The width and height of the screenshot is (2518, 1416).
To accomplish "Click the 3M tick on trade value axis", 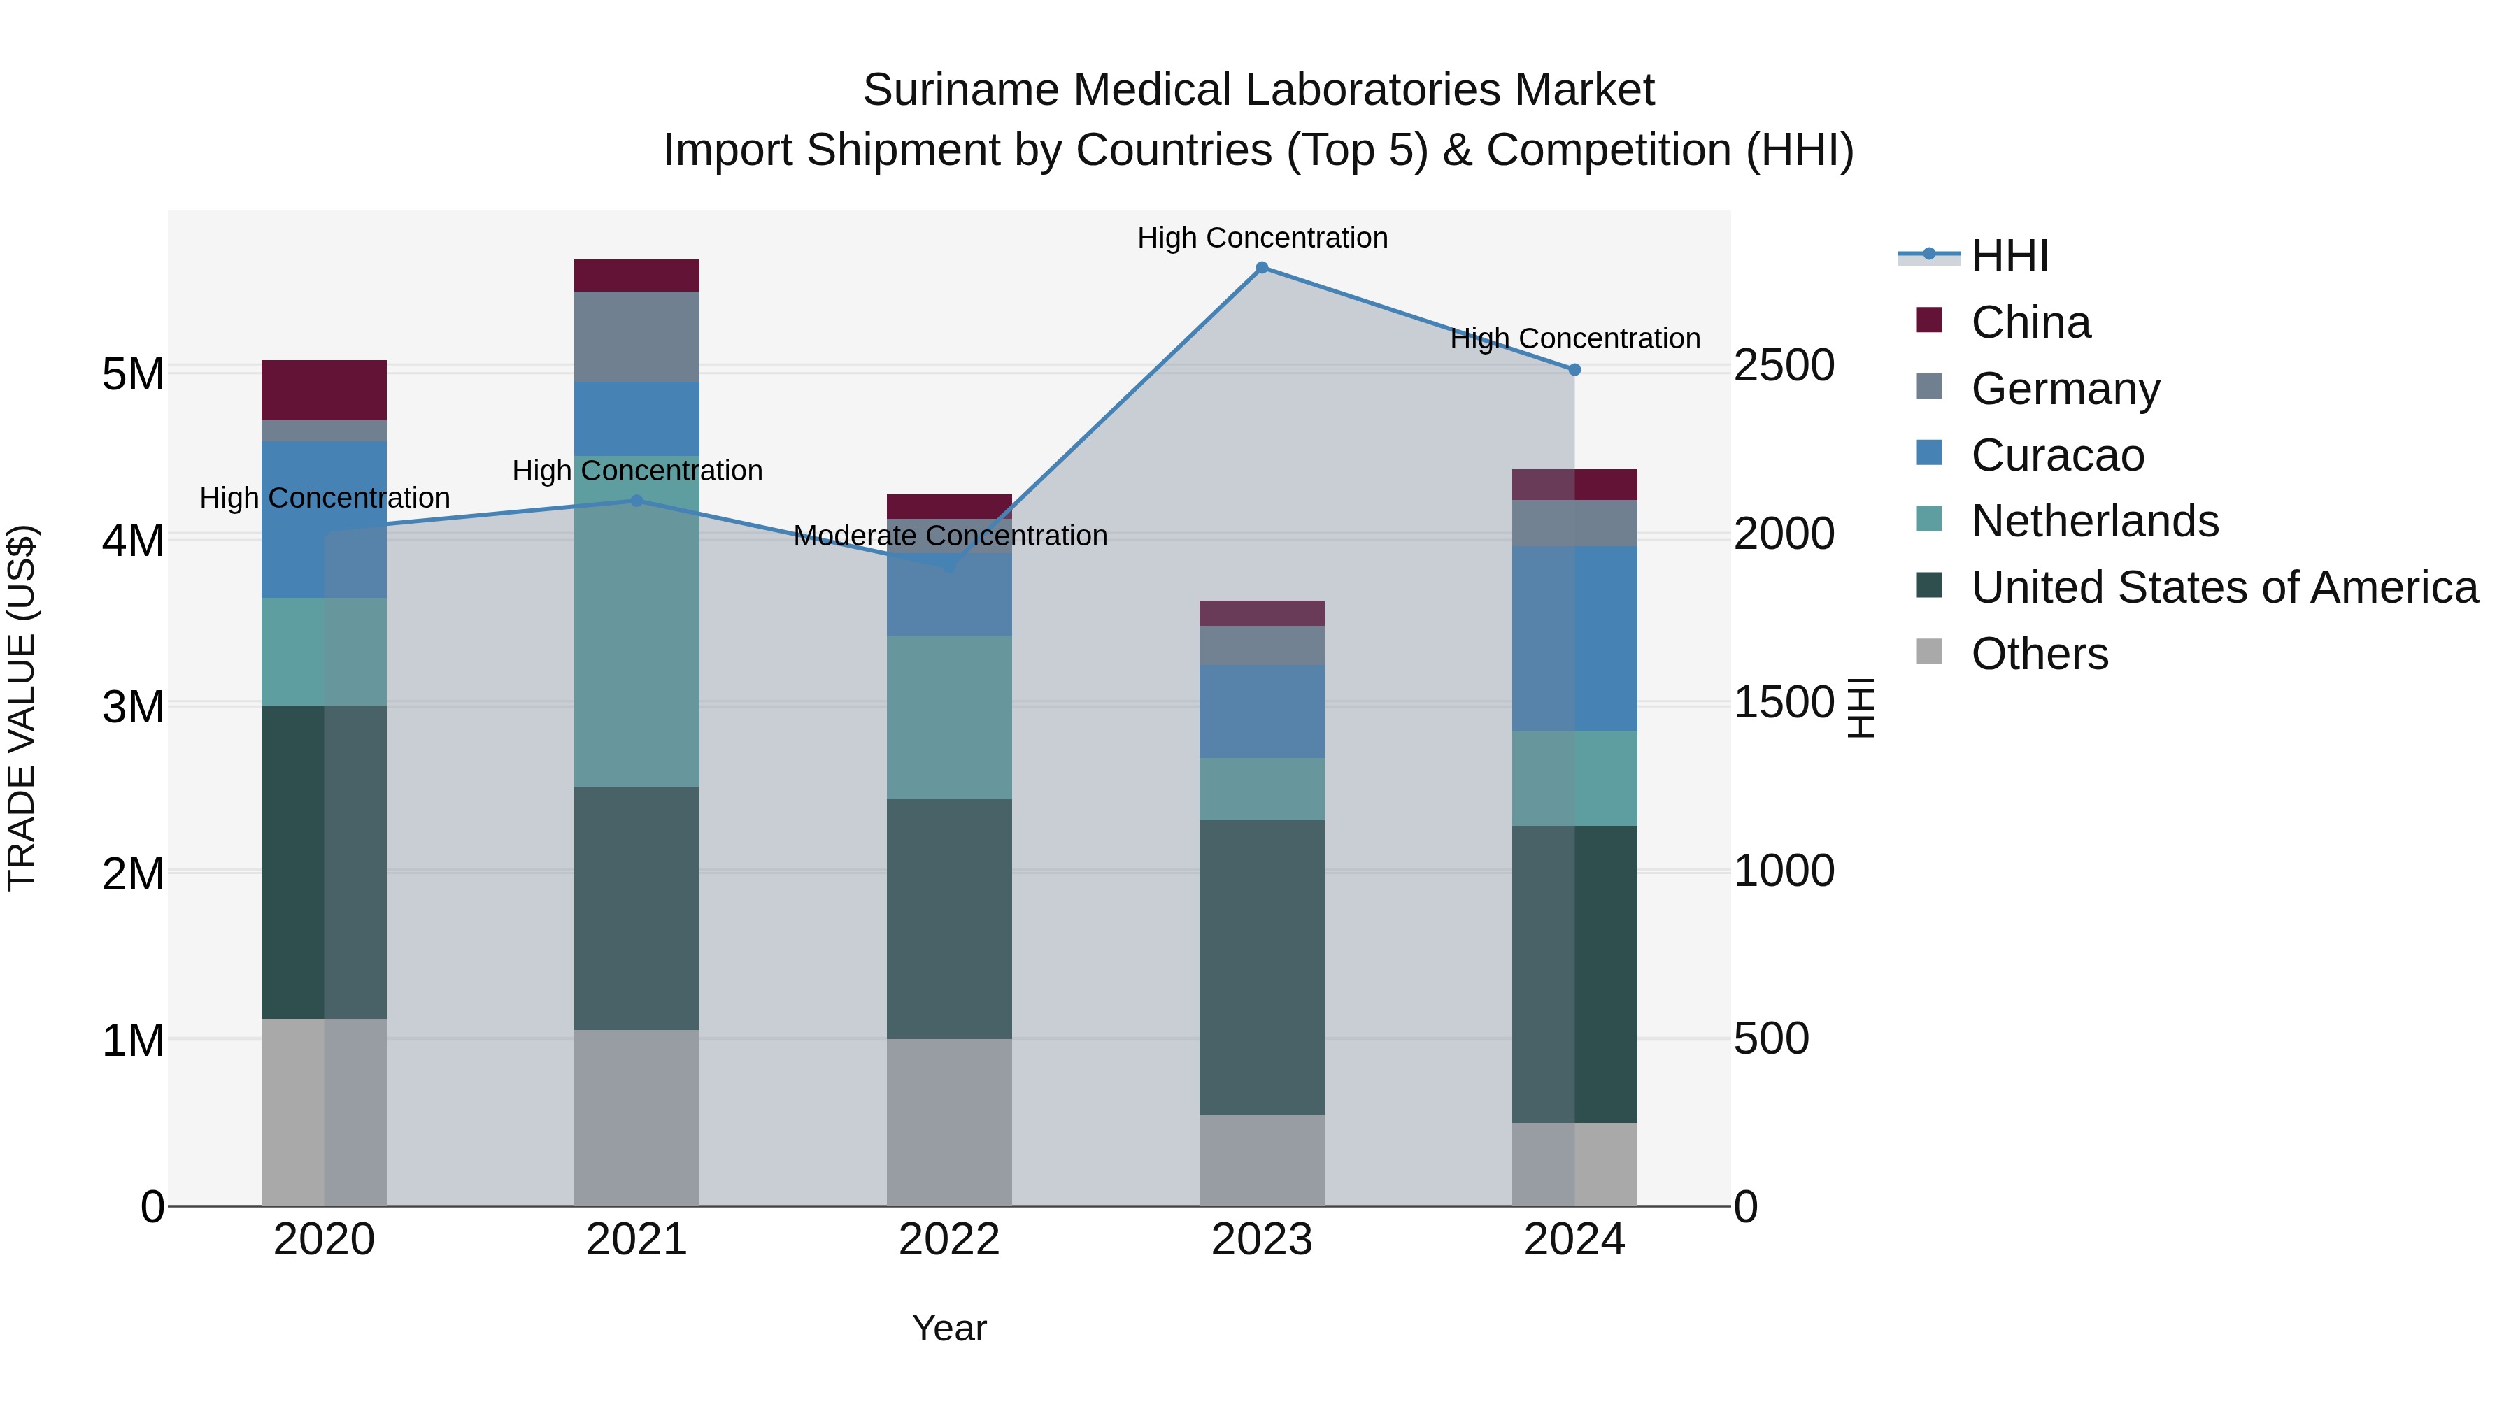I will pos(133,706).
